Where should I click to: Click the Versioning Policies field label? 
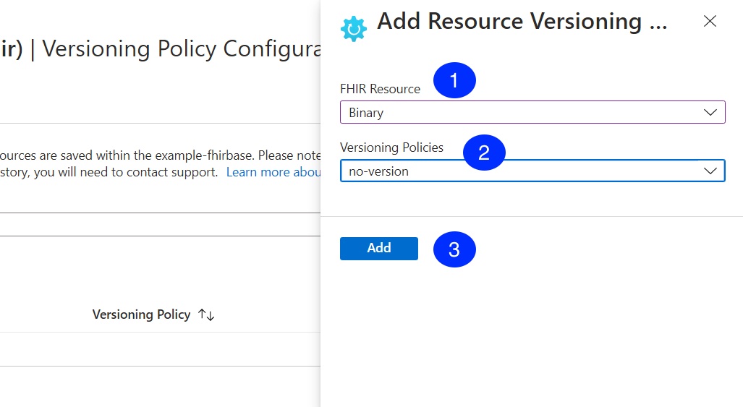(391, 147)
